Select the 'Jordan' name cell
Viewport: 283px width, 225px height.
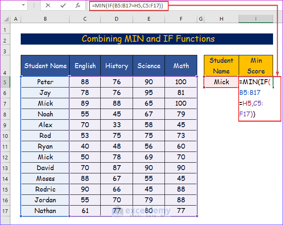[x=45, y=200]
